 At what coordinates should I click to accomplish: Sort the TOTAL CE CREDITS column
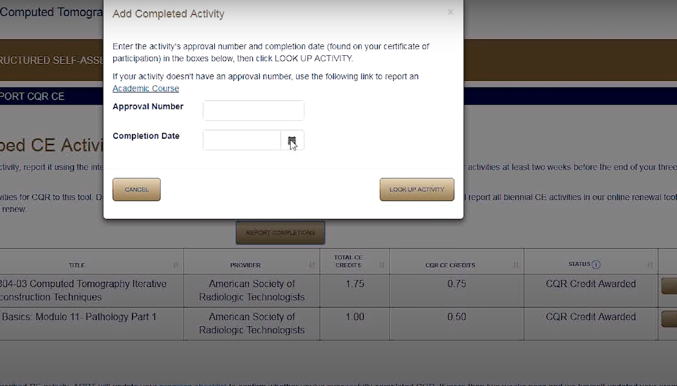pos(383,264)
